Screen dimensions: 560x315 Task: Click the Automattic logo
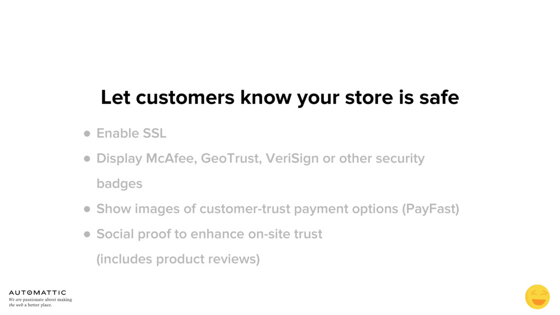[x=38, y=293]
